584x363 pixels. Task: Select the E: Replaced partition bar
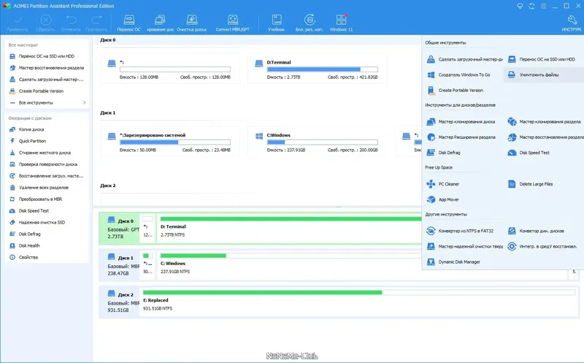click(359, 301)
